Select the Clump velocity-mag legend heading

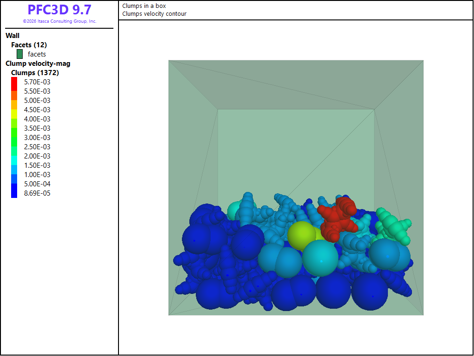click(38, 64)
